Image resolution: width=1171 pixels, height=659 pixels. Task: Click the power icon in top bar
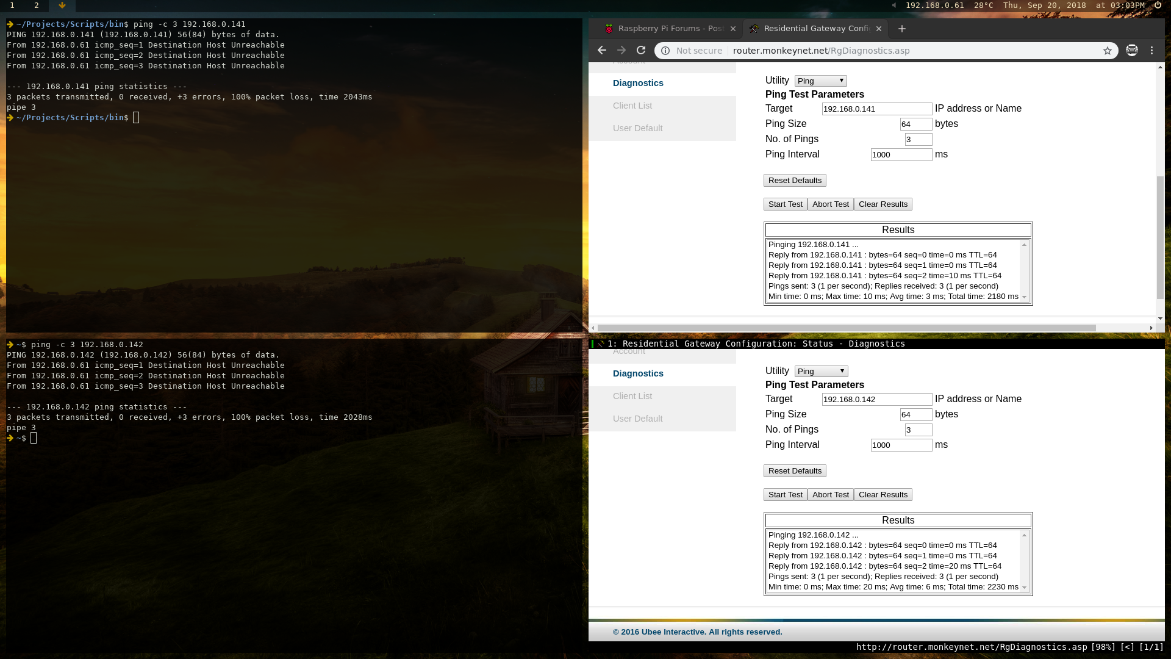coord(1158,5)
